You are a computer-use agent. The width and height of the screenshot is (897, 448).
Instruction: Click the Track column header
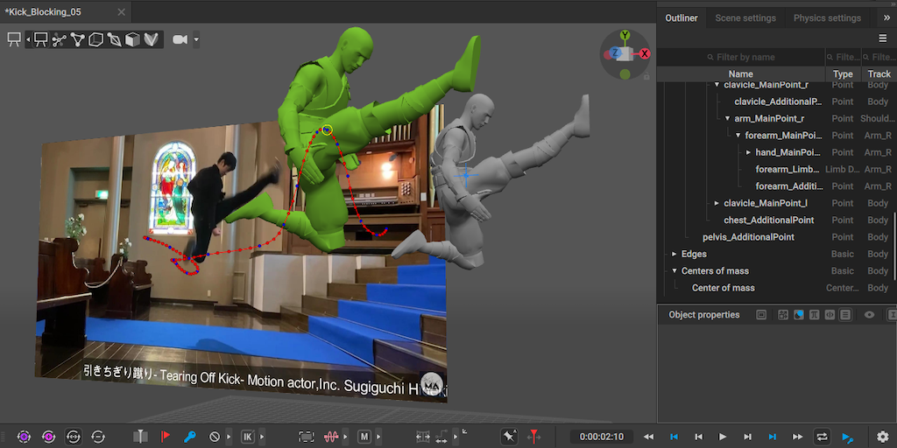[x=879, y=74]
